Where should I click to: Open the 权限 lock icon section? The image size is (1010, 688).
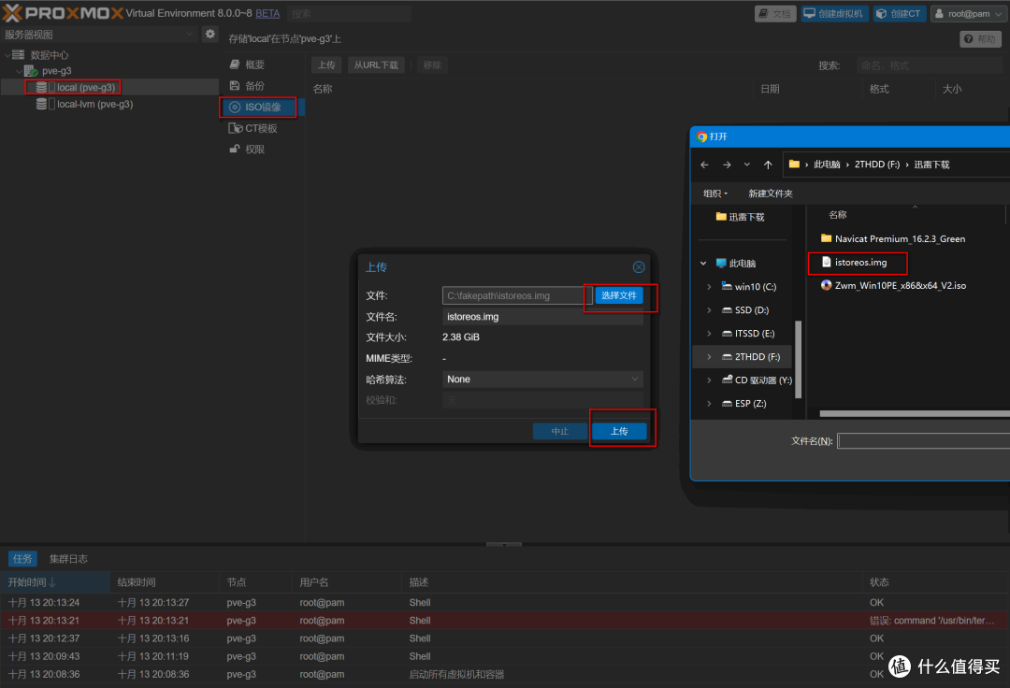235,150
